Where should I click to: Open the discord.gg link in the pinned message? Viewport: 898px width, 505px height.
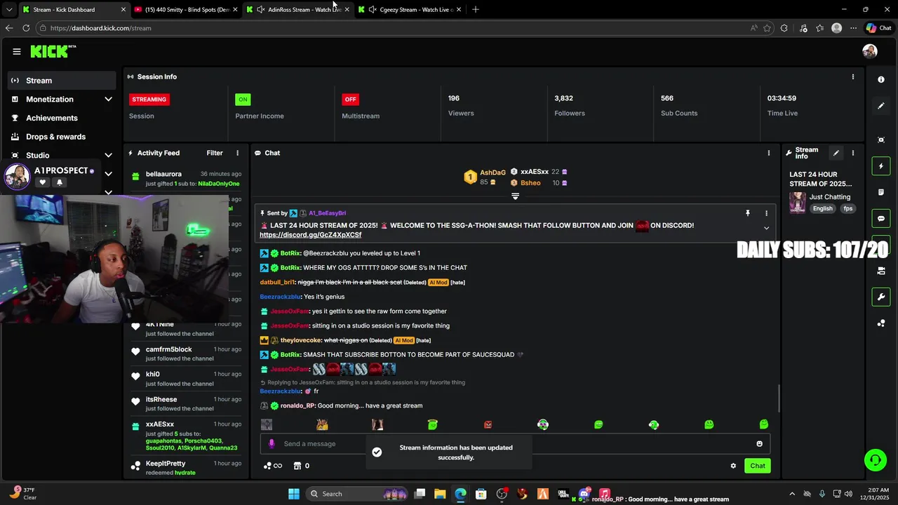coord(311,235)
